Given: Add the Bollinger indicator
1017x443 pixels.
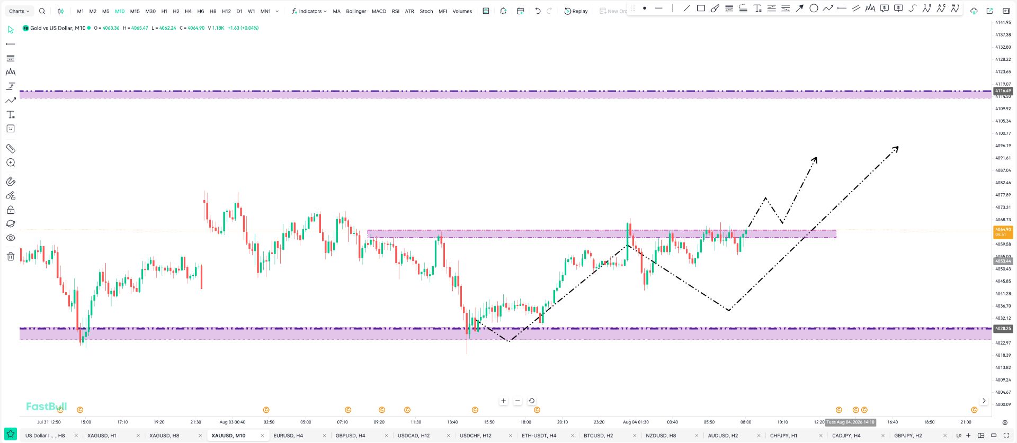Looking at the screenshot, I should 356,11.
